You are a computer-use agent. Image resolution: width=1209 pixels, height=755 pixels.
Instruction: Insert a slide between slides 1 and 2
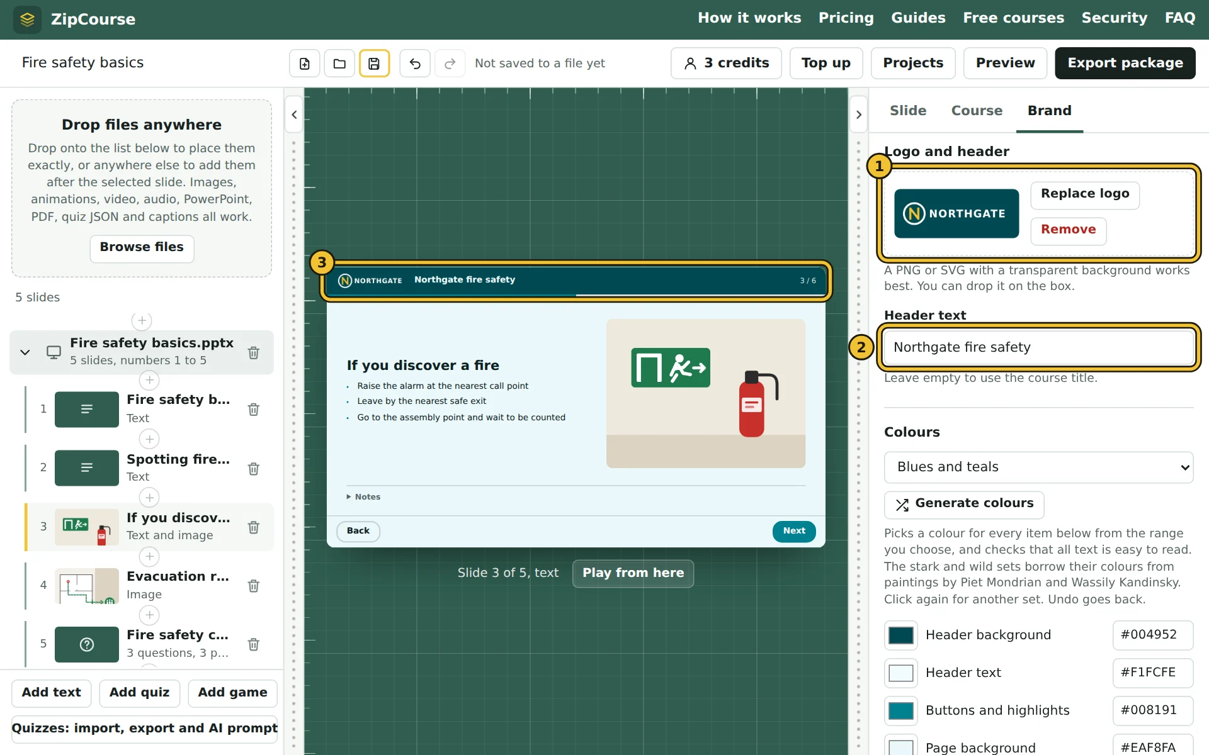[149, 439]
